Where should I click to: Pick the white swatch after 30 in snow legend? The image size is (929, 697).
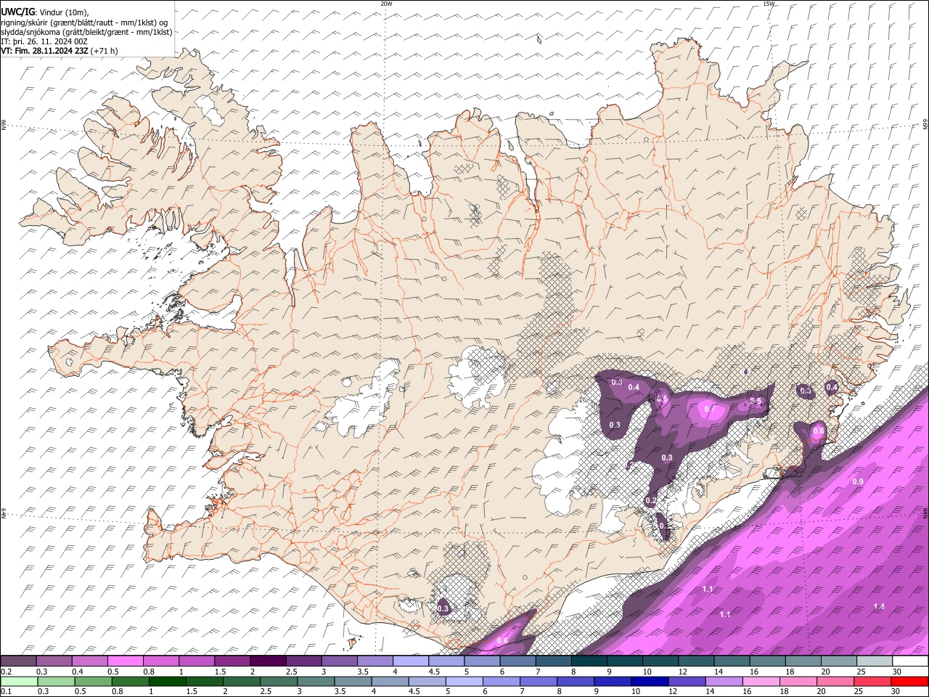pyautogui.click(x=910, y=661)
